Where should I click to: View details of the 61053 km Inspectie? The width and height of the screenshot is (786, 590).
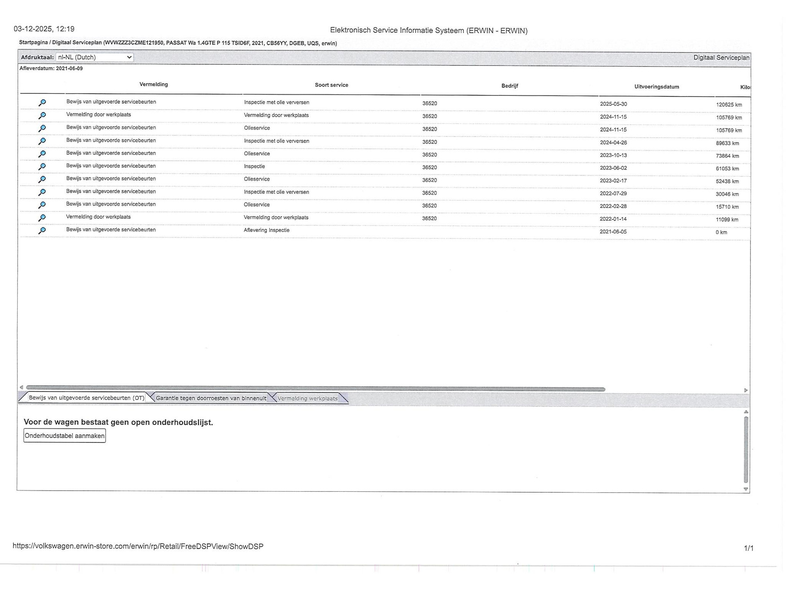coord(42,167)
